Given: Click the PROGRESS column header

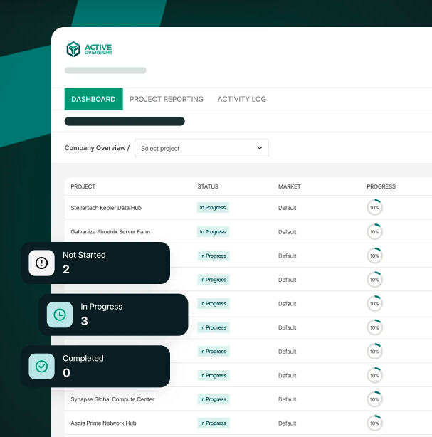Looking at the screenshot, I should 381,186.
